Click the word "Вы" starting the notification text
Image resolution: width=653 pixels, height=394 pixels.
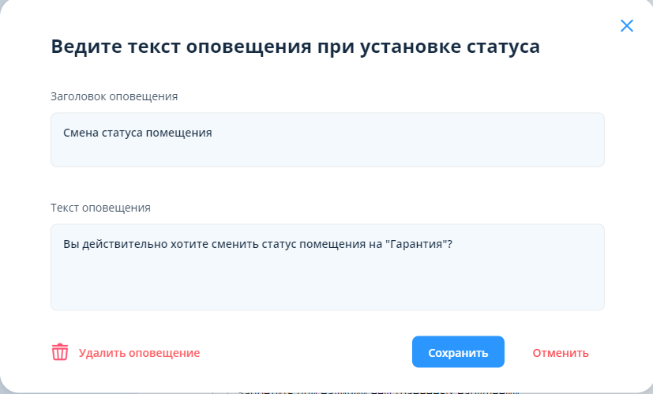(x=70, y=244)
